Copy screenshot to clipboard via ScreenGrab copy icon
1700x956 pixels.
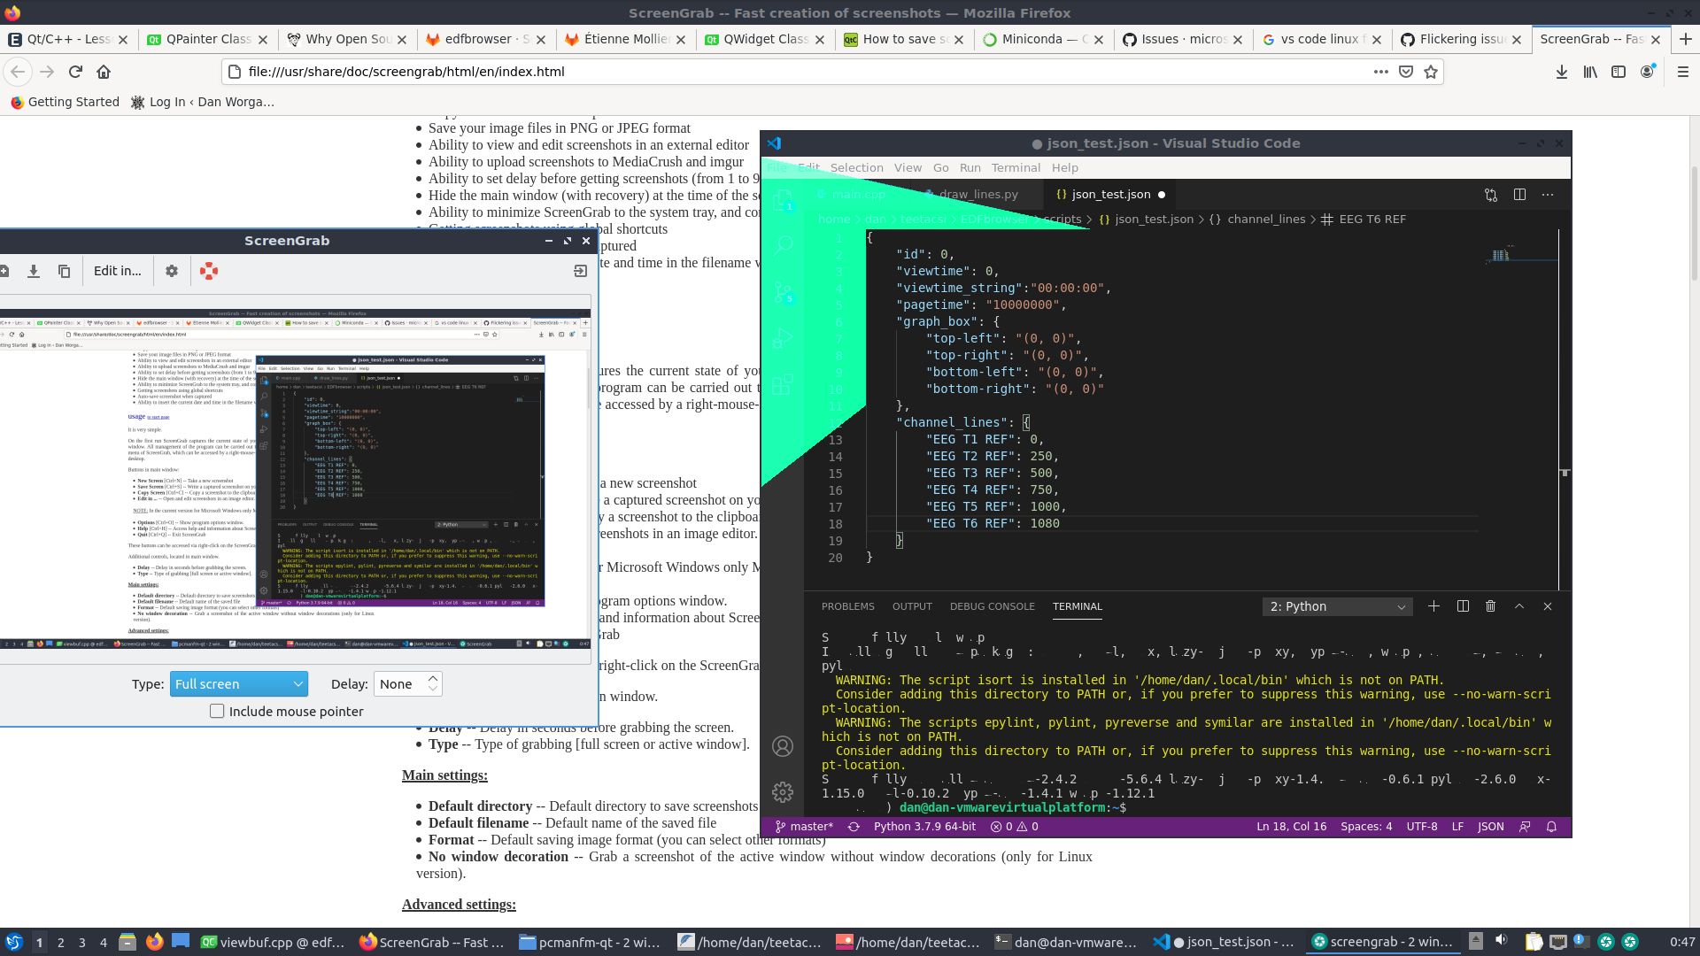pos(64,271)
